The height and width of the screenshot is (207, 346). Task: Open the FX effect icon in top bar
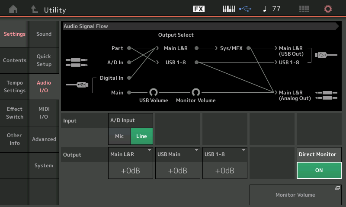(199, 9)
